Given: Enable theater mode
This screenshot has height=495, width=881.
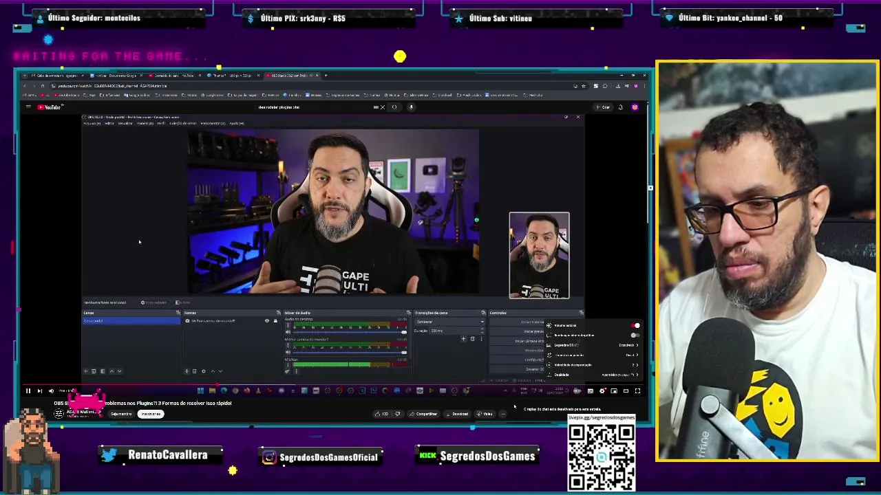Looking at the screenshot, I should pos(626,390).
